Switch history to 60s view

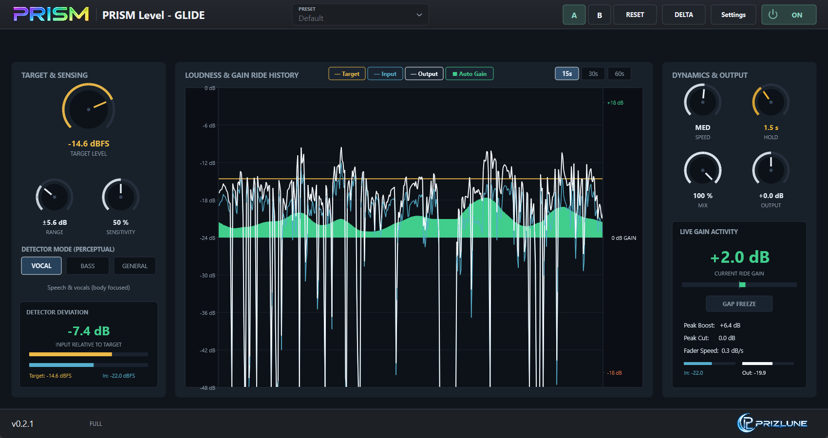coord(620,73)
